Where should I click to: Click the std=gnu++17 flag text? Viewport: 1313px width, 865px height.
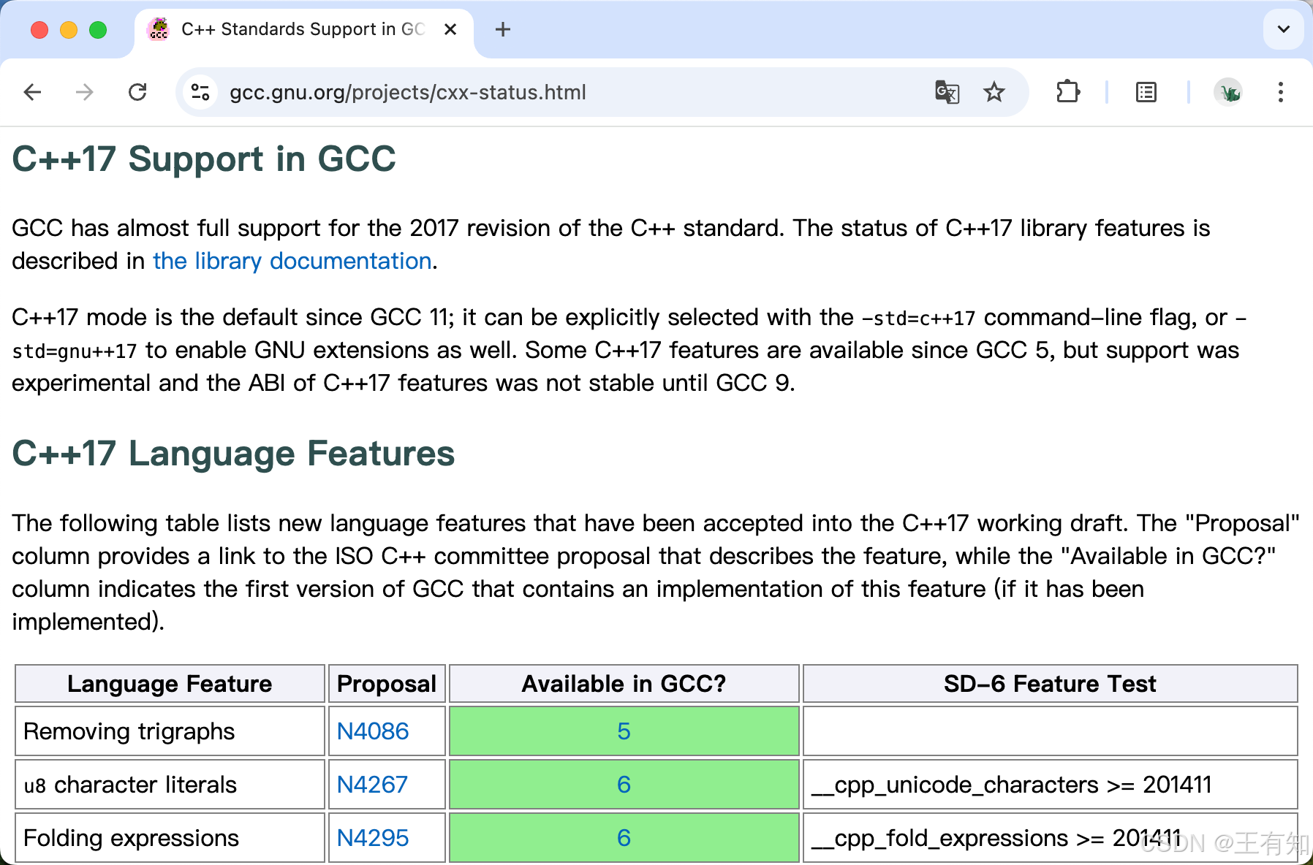coord(75,351)
